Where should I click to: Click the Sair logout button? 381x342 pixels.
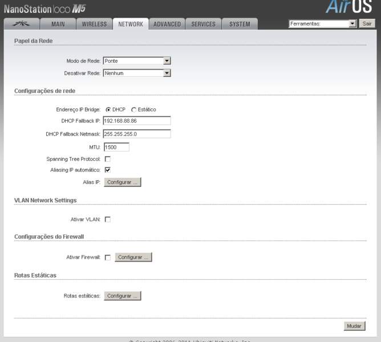click(x=367, y=23)
